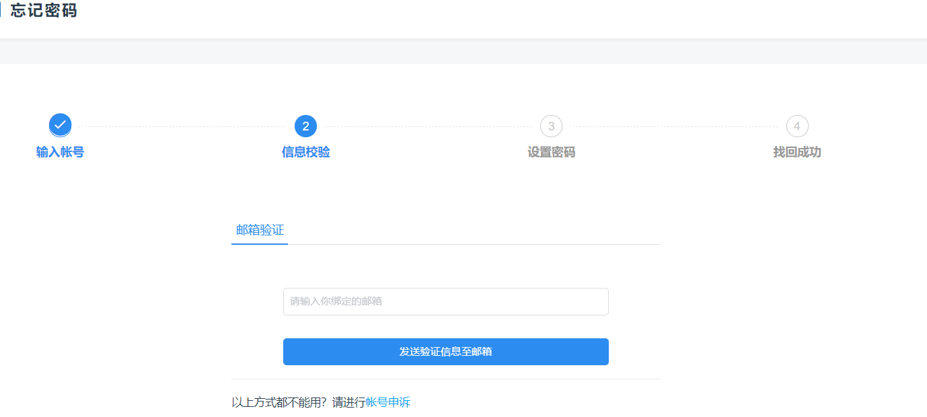Screen dimensions: 927x417
Task: Focus the bound email input field
Action: (445, 301)
